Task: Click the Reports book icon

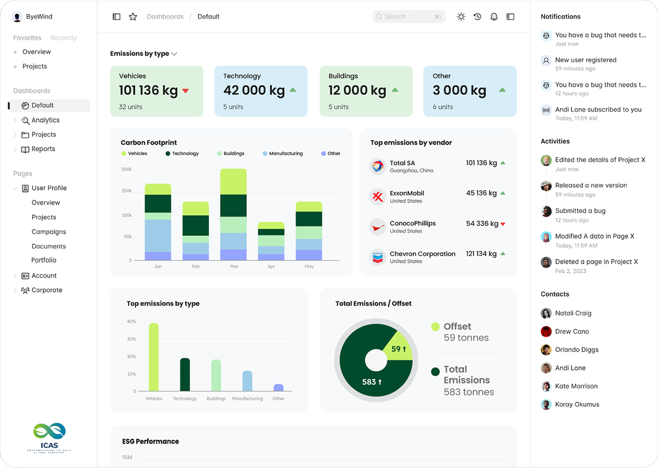Action: tap(25, 149)
